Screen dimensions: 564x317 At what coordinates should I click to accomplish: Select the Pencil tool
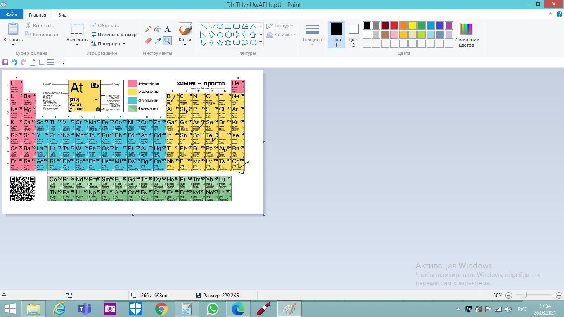[148, 29]
